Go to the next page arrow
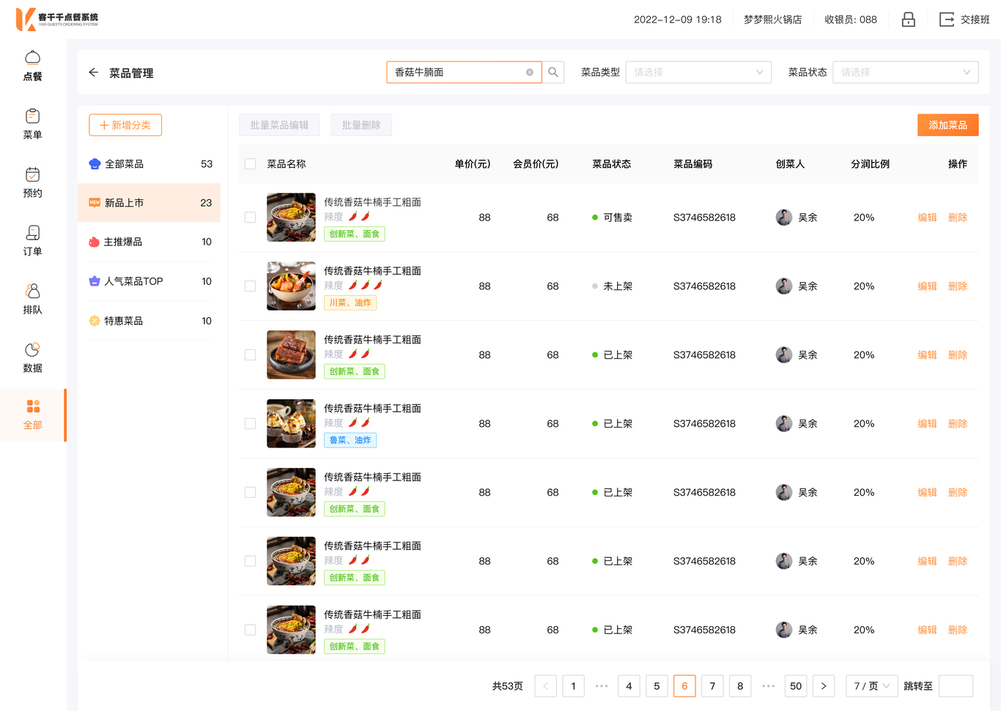This screenshot has height=711, width=1001. tap(824, 686)
